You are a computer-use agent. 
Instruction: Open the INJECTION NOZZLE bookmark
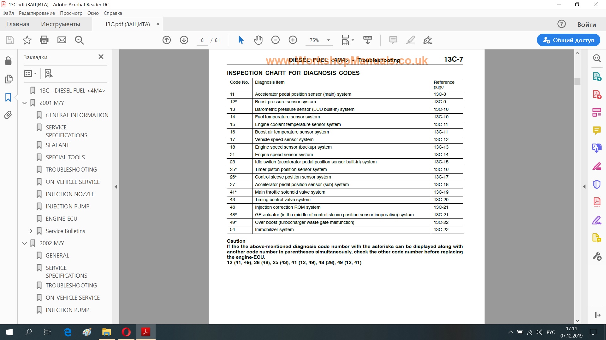click(x=70, y=194)
